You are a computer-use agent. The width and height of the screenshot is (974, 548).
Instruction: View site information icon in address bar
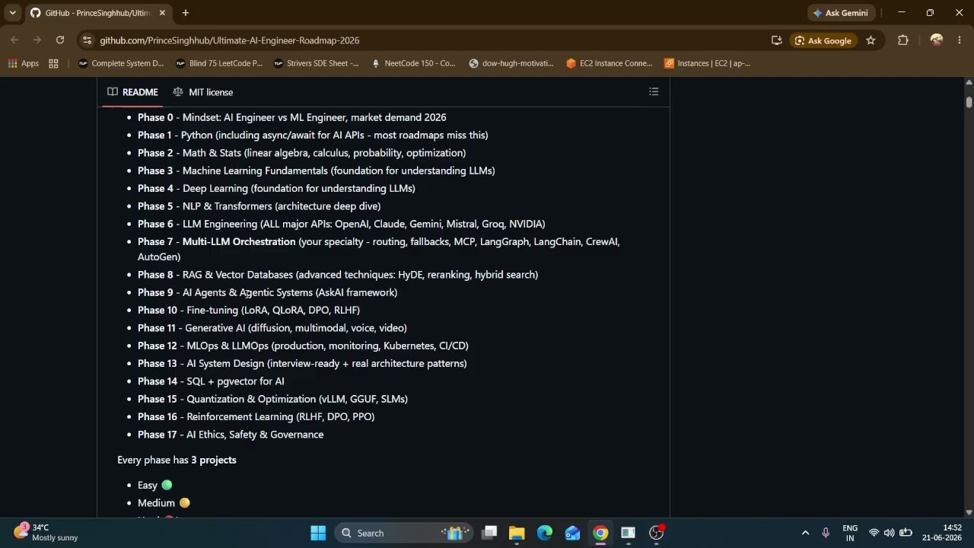(x=88, y=40)
